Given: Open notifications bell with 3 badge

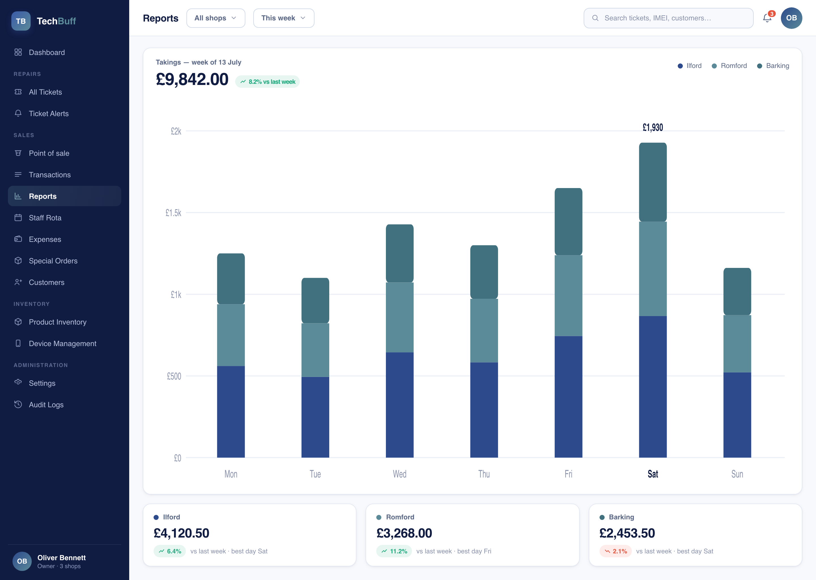Looking at the screenshot, I should tap(767, 18).
